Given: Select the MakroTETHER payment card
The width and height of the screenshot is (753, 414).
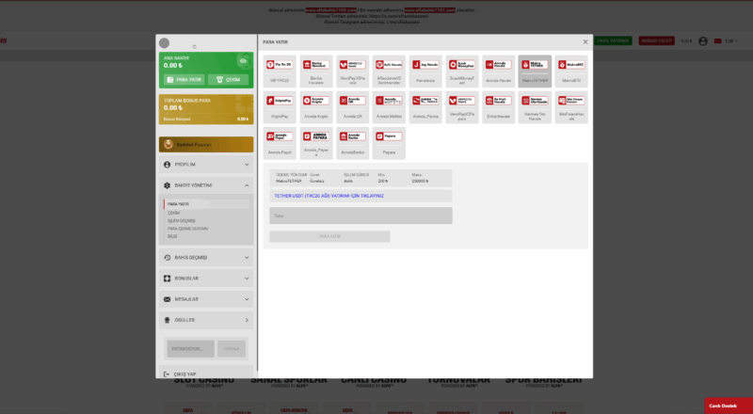Looking at the screenshot, I should 535,72.
